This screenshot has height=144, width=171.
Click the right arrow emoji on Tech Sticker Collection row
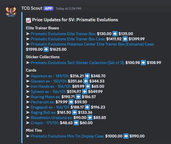(143, 63)
